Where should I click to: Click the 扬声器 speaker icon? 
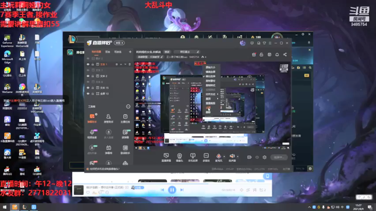tap(232, 156)
